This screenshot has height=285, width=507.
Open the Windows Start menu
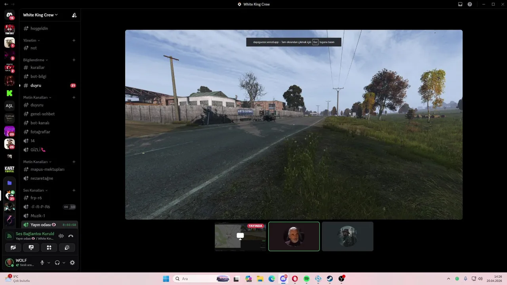point(166,279)
